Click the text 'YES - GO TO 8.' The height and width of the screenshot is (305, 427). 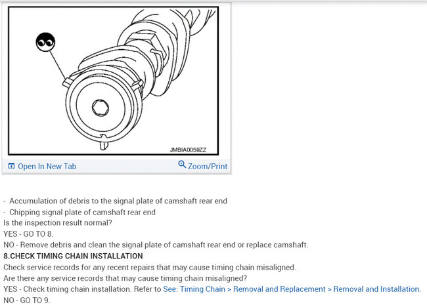tap(28, 234)
